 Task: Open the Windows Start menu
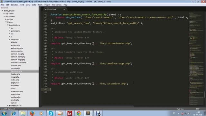click(4, 113)
